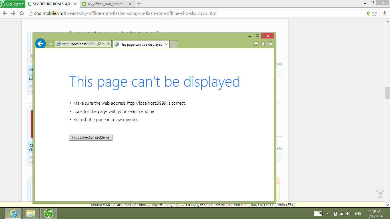
Task: Select the Telex input method radio
Action: [x=134, y=204]
